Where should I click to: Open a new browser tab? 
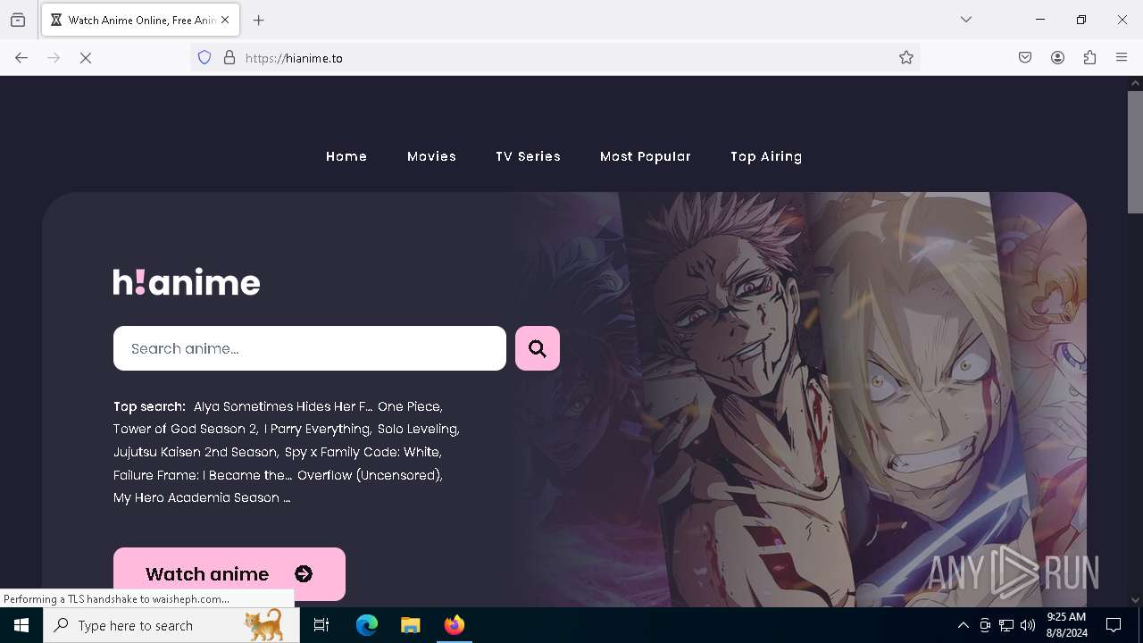259,20
